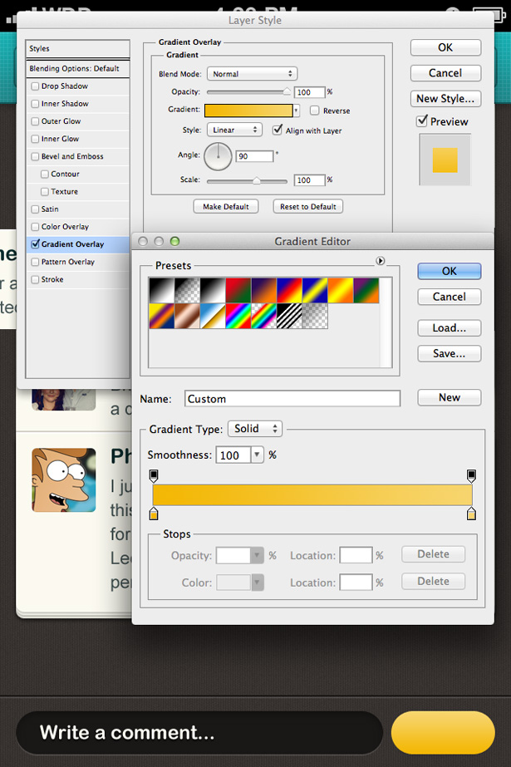This screenshot has height=767, width=511.
Task: Open the Presets flyout menu arrow
Action: click(x=381, y=261)
